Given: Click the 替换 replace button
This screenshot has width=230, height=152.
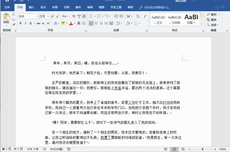Looking at the screenshot, I should [x=211, y=20].
